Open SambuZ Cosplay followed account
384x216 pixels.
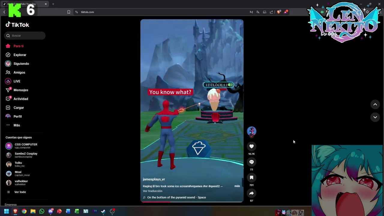coord(21,155)
